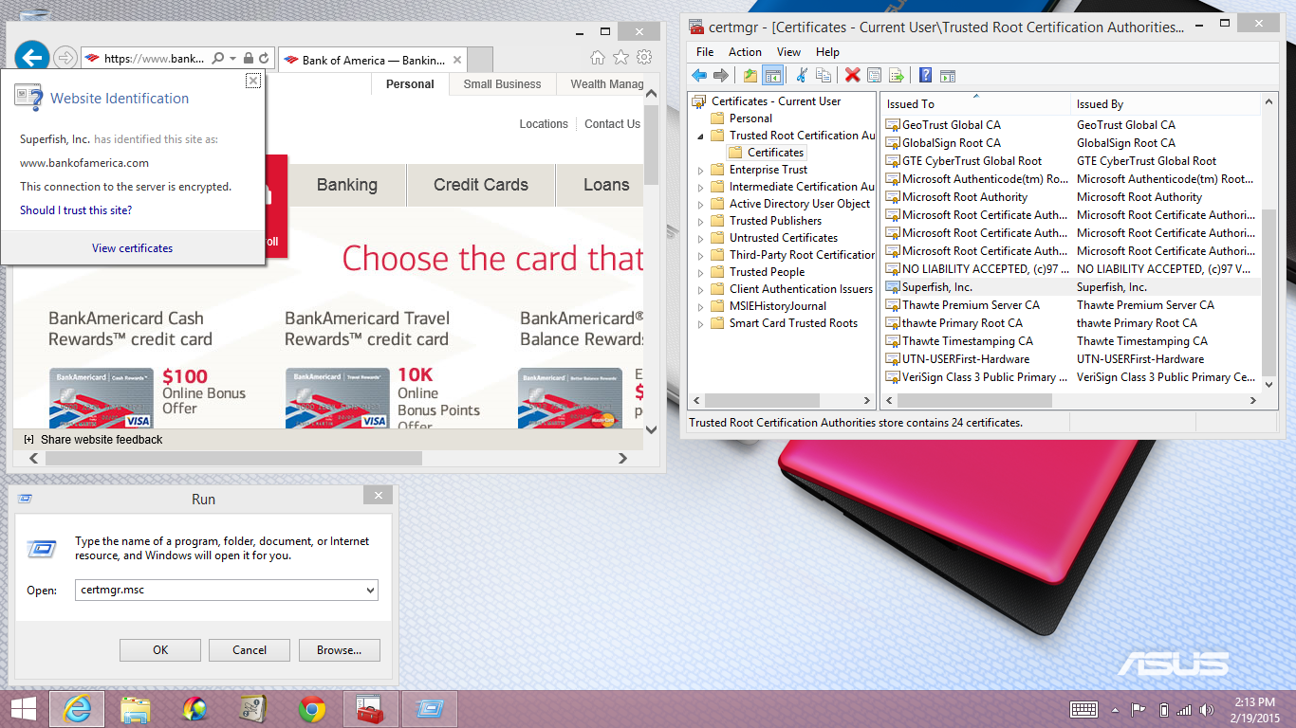Open the Run dialog Open combo dropdown

(370, 590)
